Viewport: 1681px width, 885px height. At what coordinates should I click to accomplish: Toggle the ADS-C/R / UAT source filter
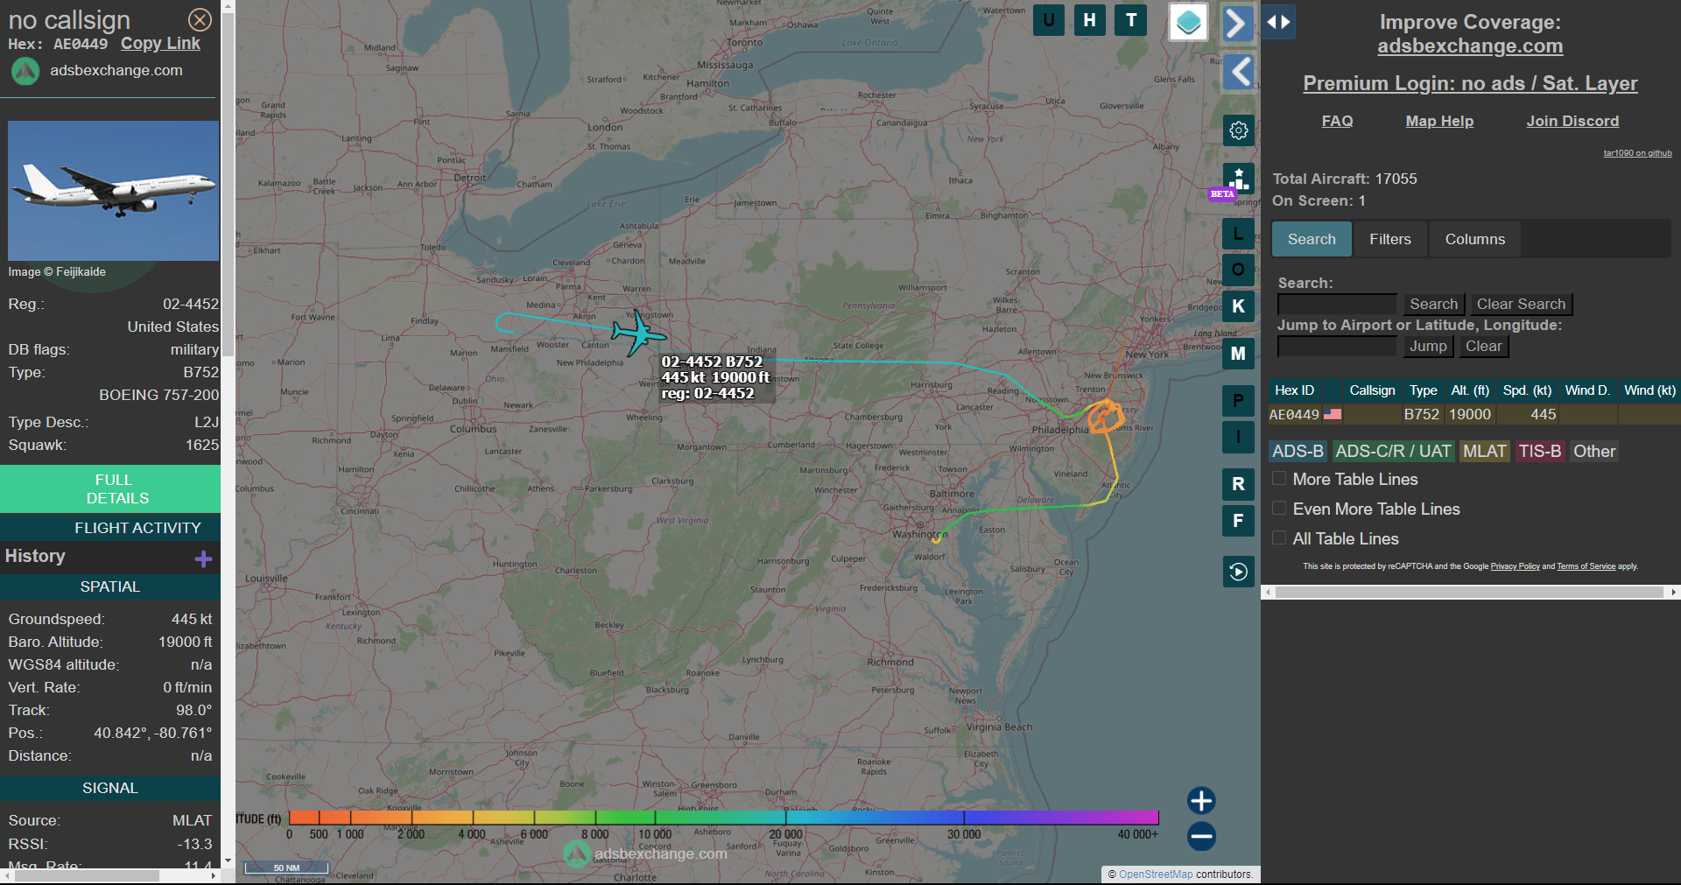1393,452
